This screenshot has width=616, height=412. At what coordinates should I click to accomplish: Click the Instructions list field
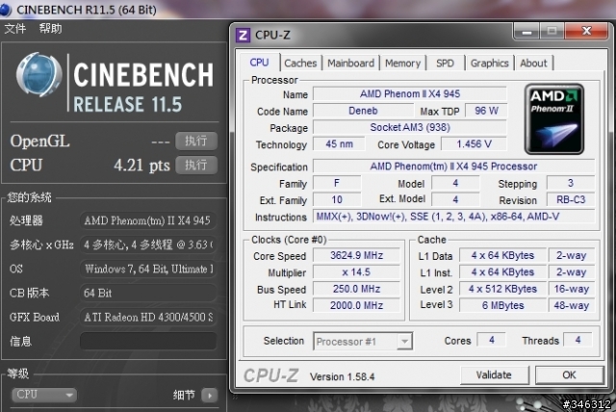453,217
